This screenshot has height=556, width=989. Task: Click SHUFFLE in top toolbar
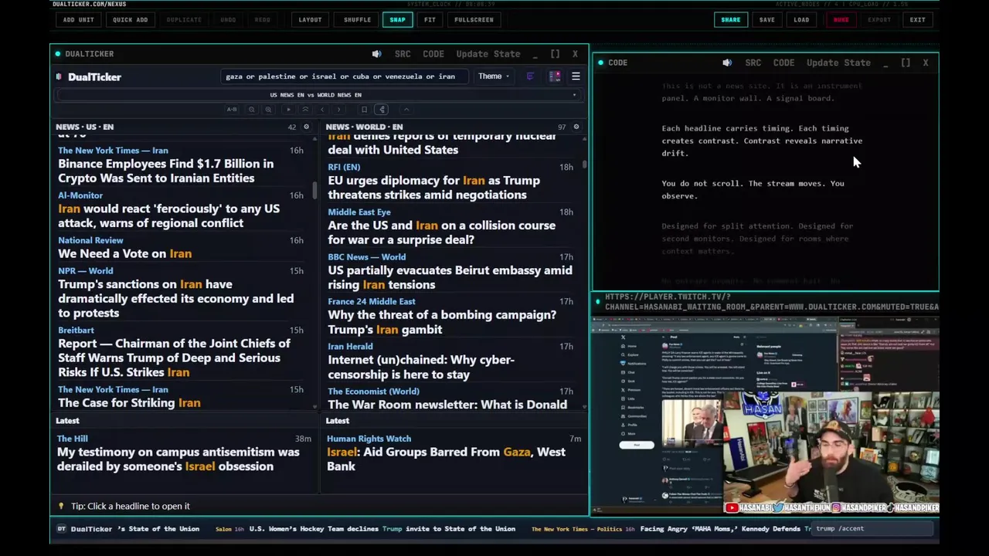(357, 19)
